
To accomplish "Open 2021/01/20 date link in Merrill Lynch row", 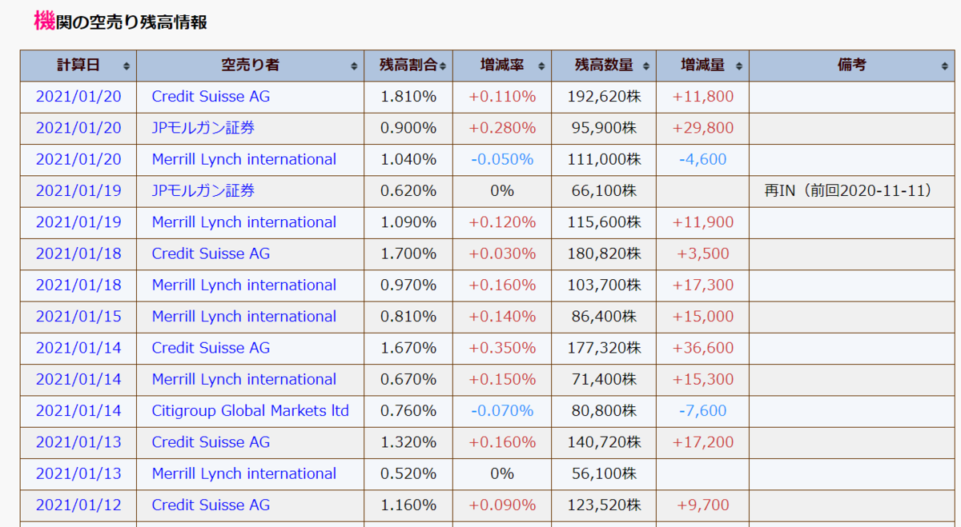I will [x=78, y=159].
